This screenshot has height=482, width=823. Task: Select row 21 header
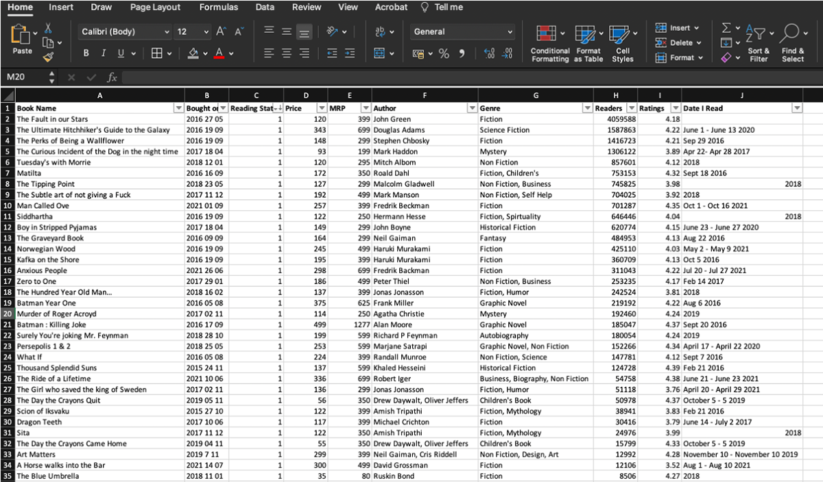coord(8,325)
